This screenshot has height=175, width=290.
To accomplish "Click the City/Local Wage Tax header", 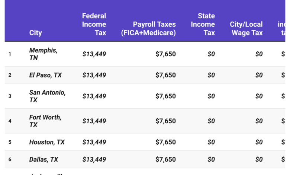I will (x=246, y=29).
